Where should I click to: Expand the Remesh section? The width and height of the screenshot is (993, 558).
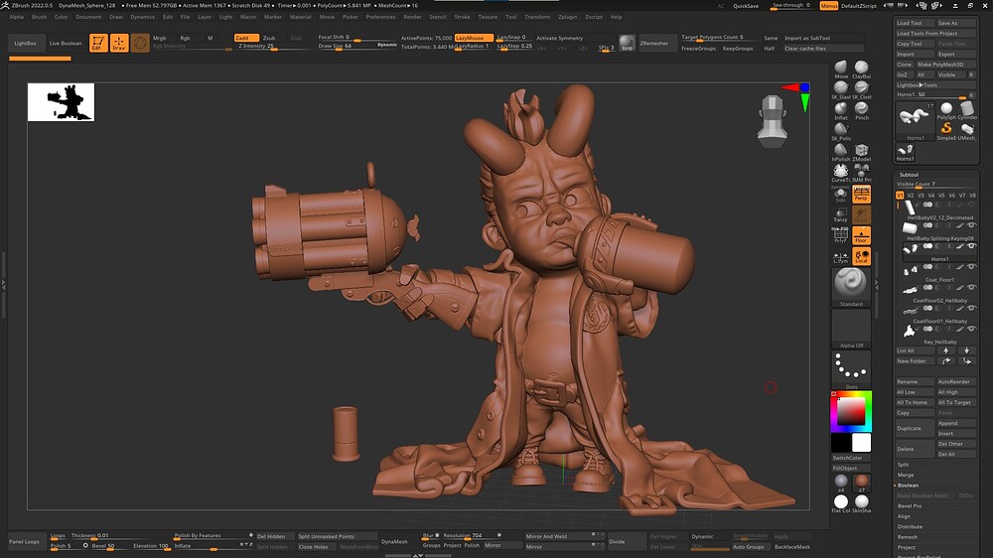tap(907, 537)
